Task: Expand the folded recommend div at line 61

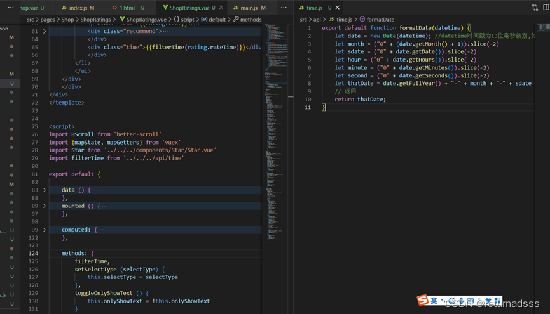Action: (x=45, y=31)
